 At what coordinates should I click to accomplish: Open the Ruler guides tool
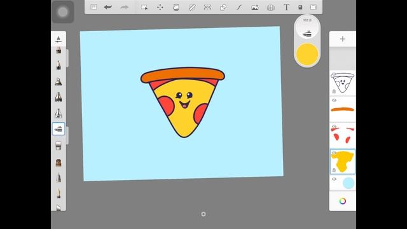coord(192,7)
